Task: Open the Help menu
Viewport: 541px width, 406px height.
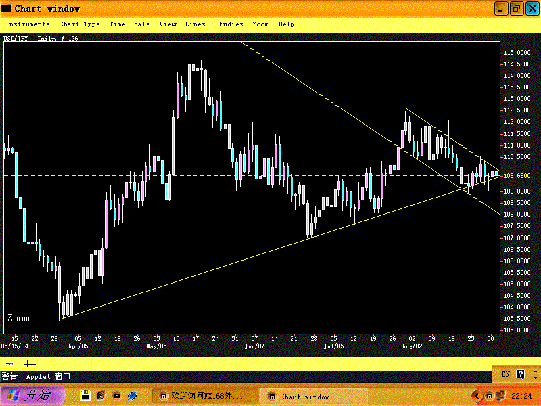Action: point(286,24)
